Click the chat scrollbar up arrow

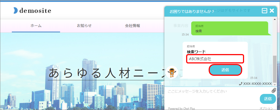(275, 19)
